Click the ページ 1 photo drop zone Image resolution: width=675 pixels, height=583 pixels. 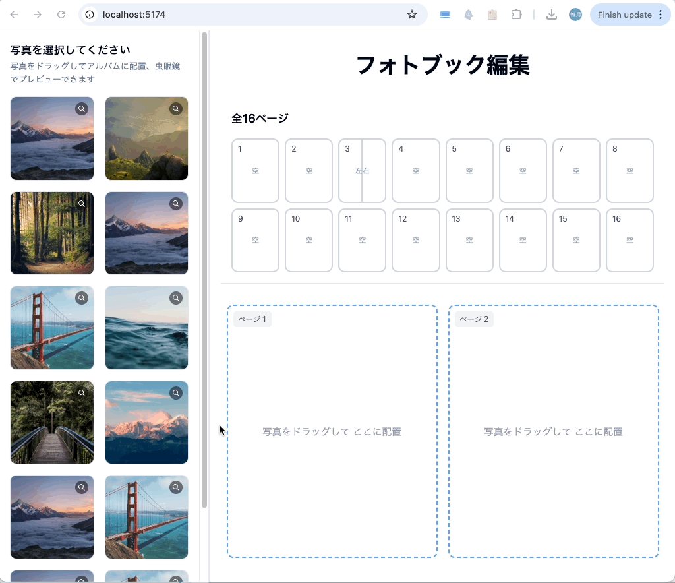pyautogui.click(x=332, y=431)
